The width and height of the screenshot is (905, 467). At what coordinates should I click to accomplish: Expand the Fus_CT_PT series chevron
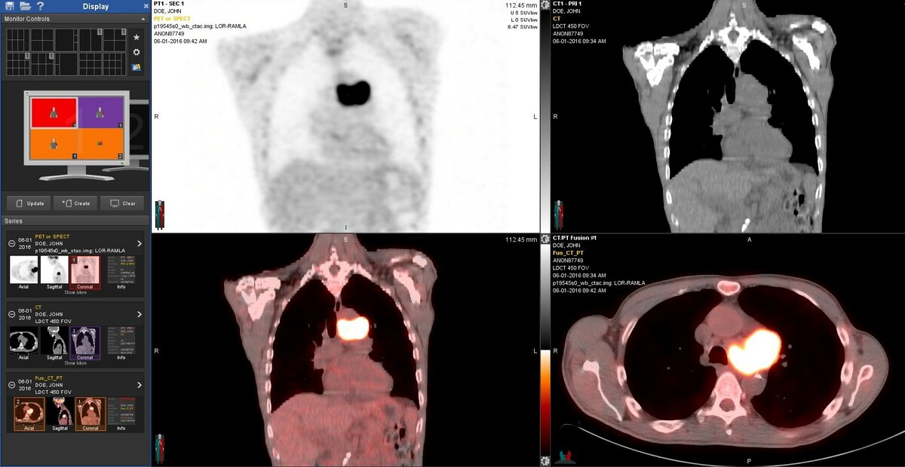click(140, 384)
